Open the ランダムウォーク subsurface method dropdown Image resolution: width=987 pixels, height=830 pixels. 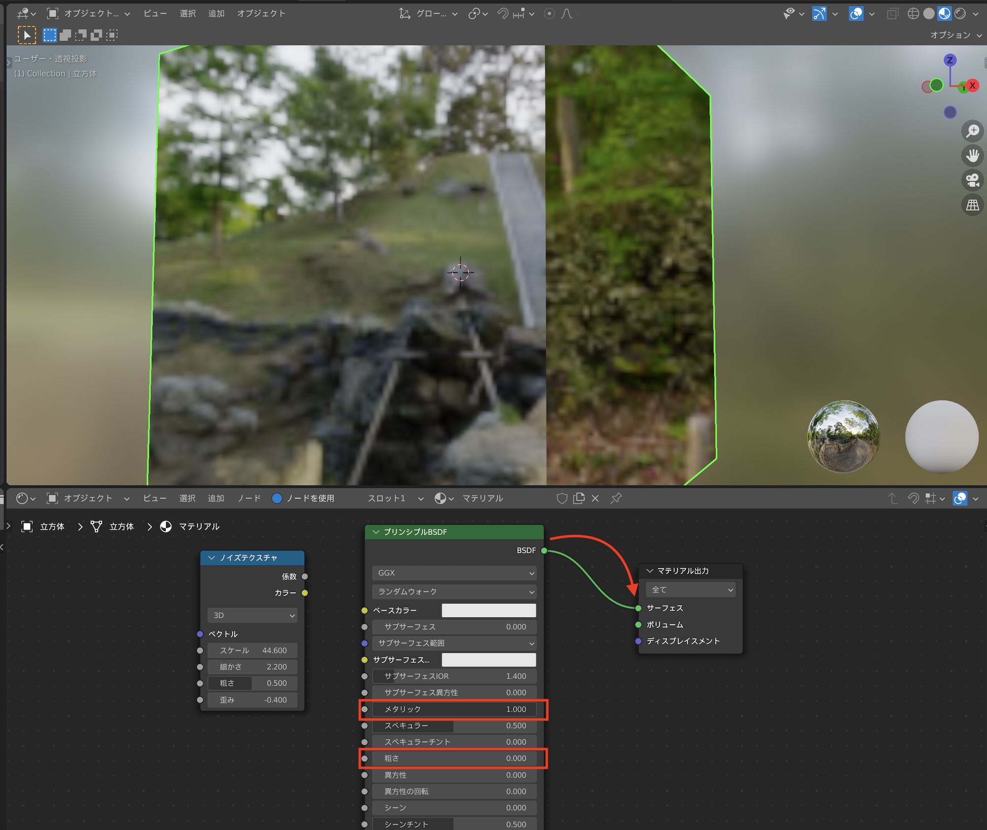[x=454, y=591]
